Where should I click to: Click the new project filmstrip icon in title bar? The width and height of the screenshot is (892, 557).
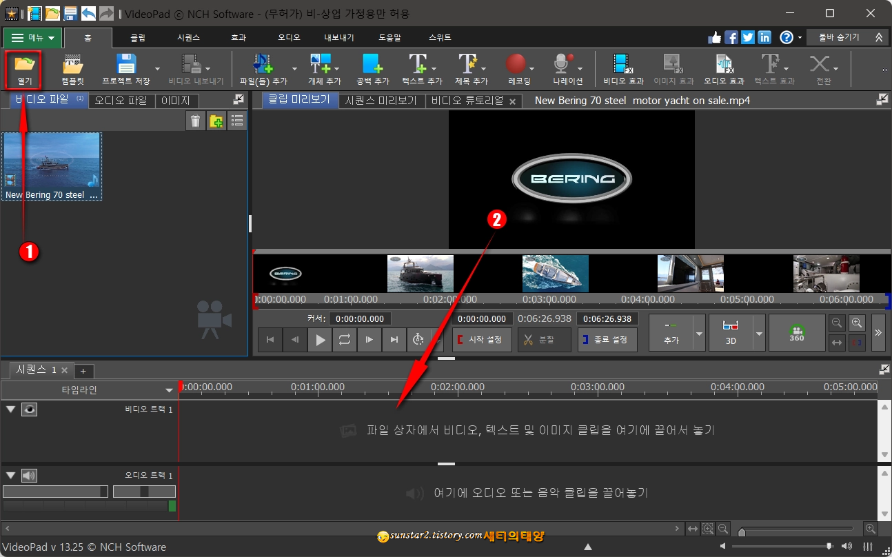tap(34, 13)
